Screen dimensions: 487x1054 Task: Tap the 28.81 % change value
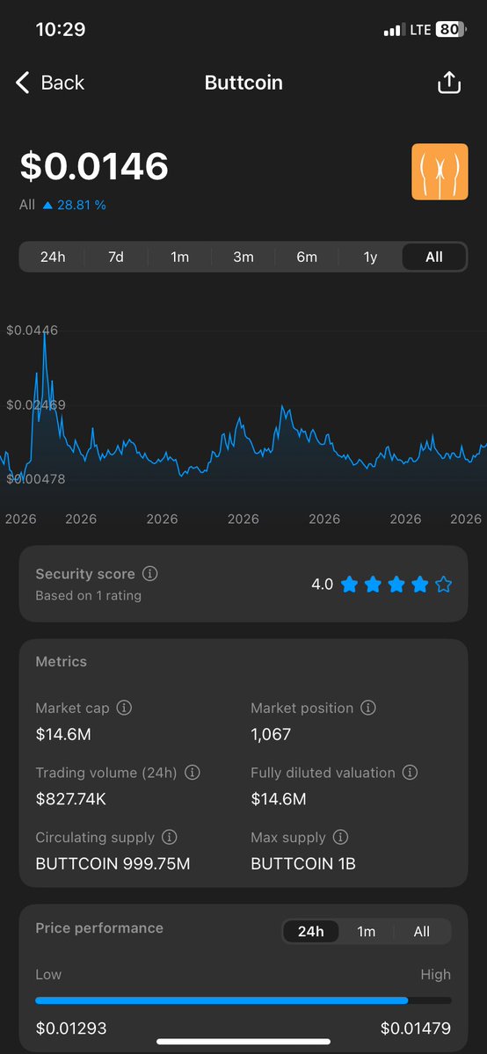click(x=82, y=205)
